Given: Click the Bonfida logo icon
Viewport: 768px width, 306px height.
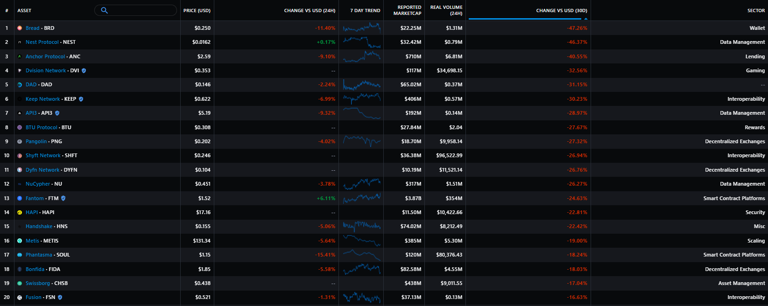Looking at the screenshot, I should (20, 269).
